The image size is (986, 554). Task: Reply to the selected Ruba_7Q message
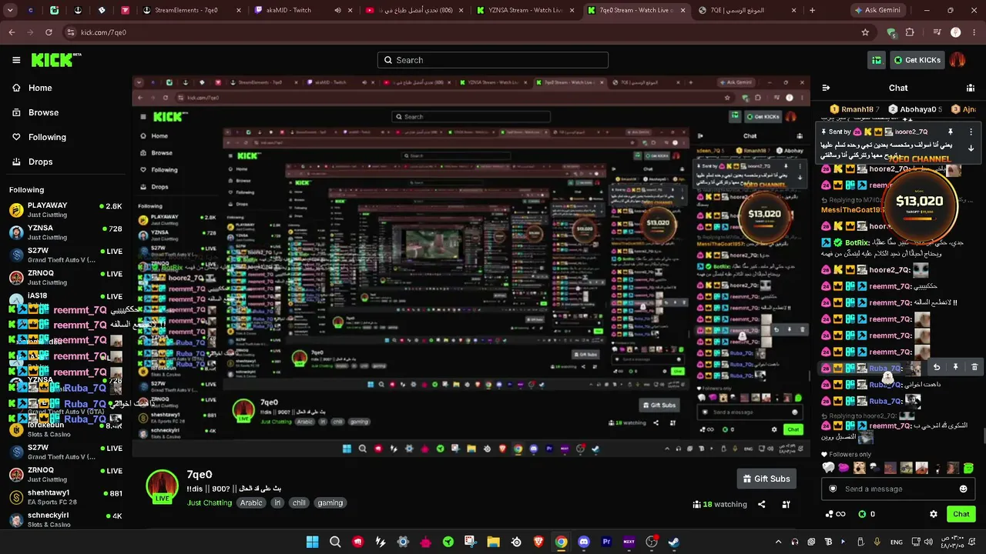[x=937, y=368]
